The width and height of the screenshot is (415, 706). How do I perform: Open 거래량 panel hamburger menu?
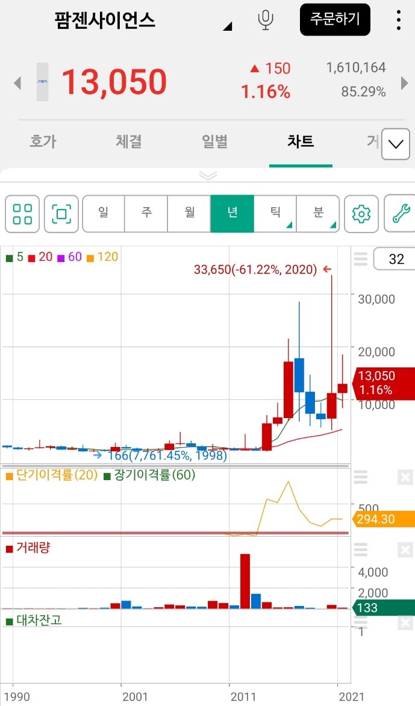click(x=361, y=550)
